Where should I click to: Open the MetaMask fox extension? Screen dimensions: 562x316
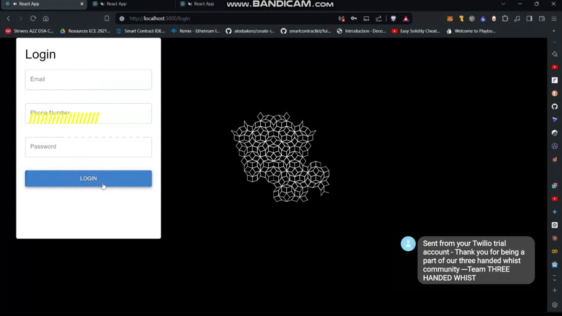tap(450, 19)
